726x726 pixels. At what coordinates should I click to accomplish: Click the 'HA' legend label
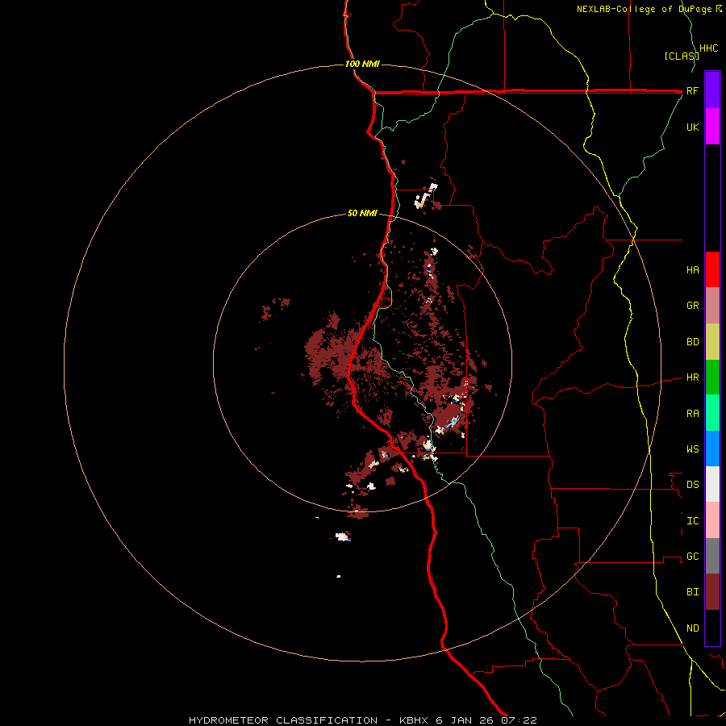(x=693, y=269)
